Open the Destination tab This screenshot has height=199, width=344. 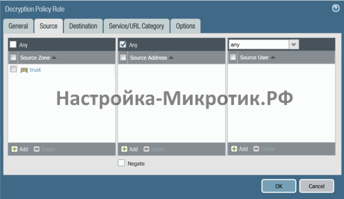click(x=83, y=26)
